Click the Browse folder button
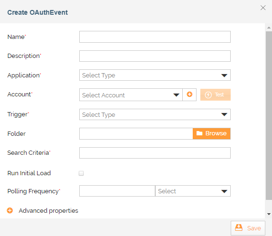This screenshot has height=236, width=272. 211,133
